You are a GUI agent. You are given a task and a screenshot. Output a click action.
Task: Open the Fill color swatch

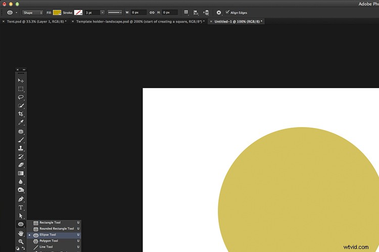point(57,13)
